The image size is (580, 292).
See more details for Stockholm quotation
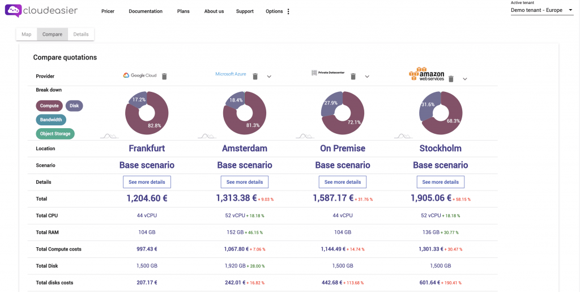pos(441,182)
